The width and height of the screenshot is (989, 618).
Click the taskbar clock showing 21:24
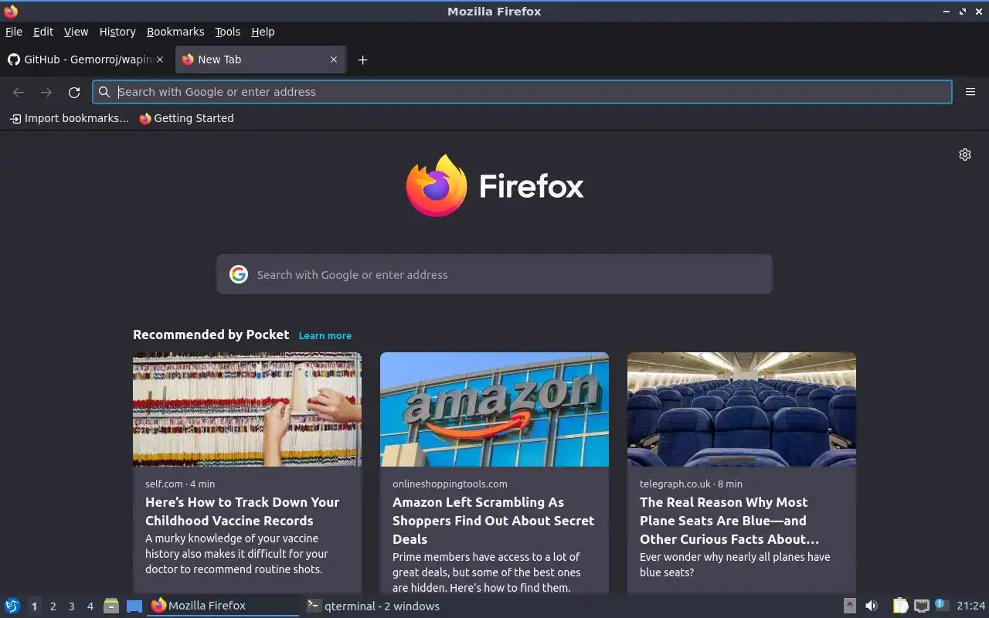click(x=971, y=606)
